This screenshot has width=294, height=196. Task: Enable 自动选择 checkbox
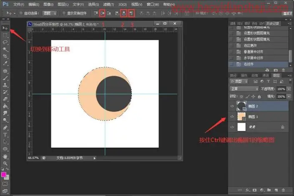21,13
